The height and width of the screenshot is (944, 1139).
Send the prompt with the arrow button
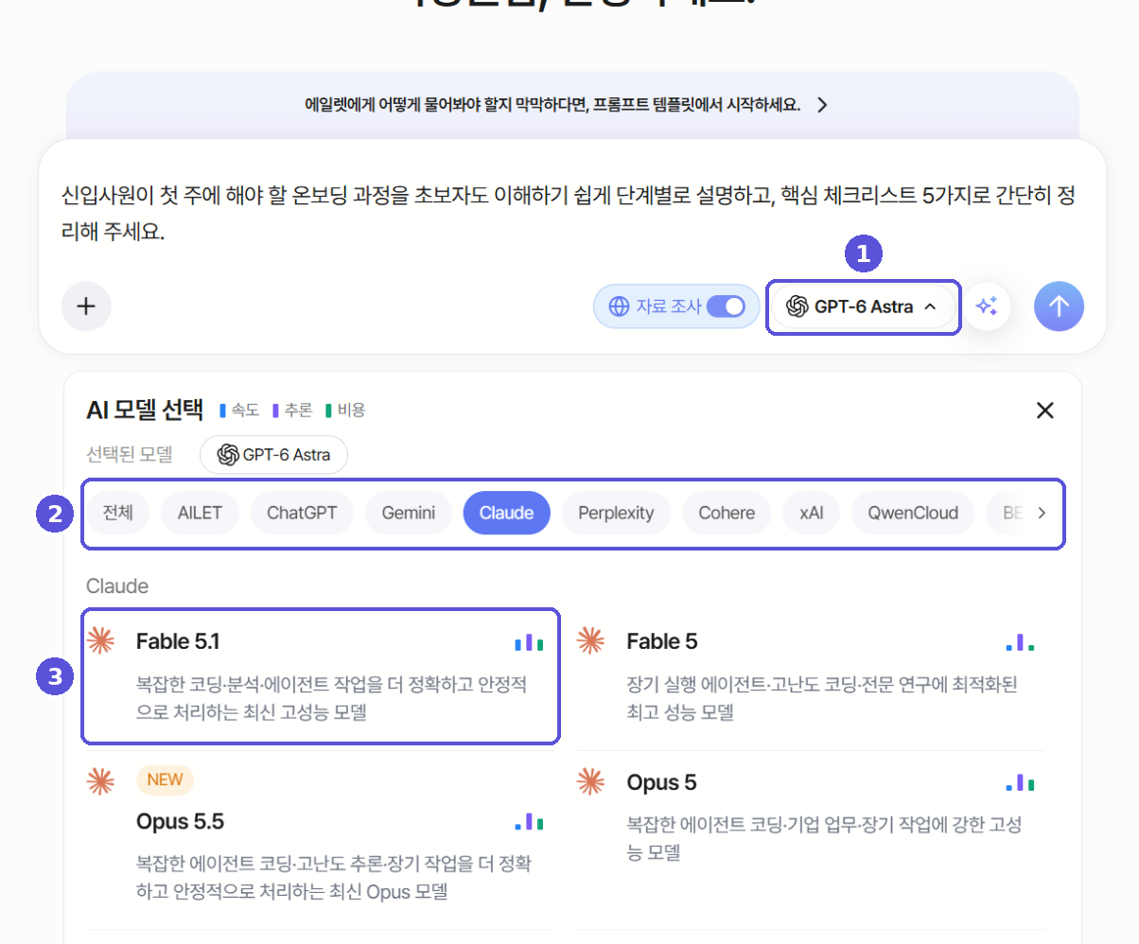(x=1059, y=306)
